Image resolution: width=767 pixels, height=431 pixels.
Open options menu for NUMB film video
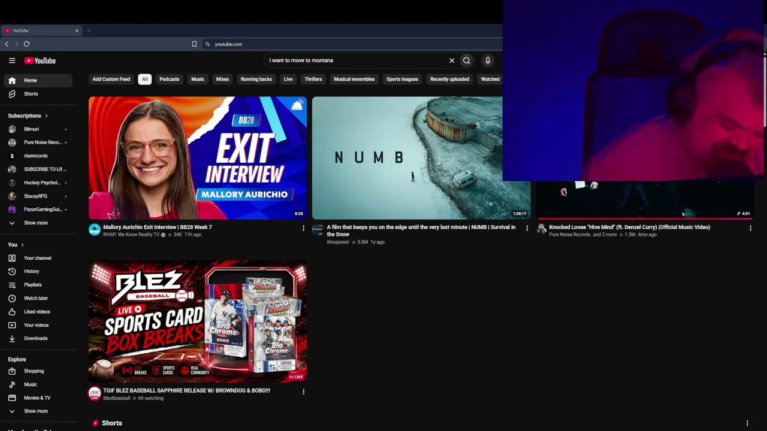527,228
